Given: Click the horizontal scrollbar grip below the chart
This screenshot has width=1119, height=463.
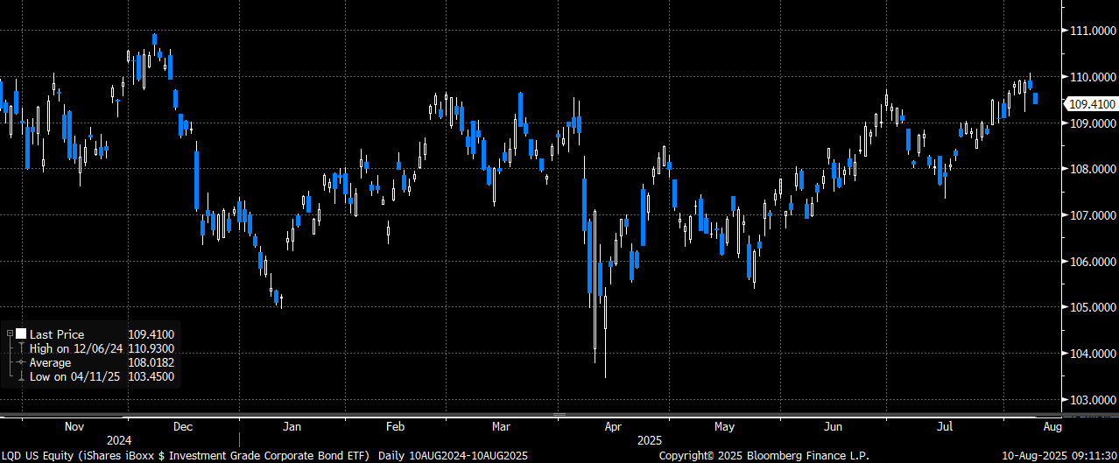Looking at the screenshot, I should point(559,415).
